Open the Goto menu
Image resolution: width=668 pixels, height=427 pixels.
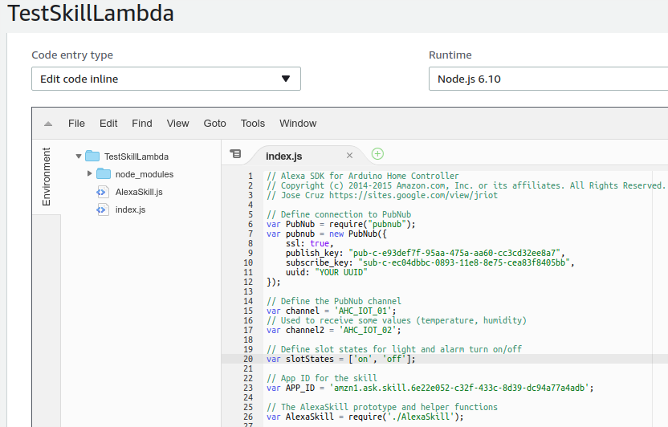click(x=214, y=124)
